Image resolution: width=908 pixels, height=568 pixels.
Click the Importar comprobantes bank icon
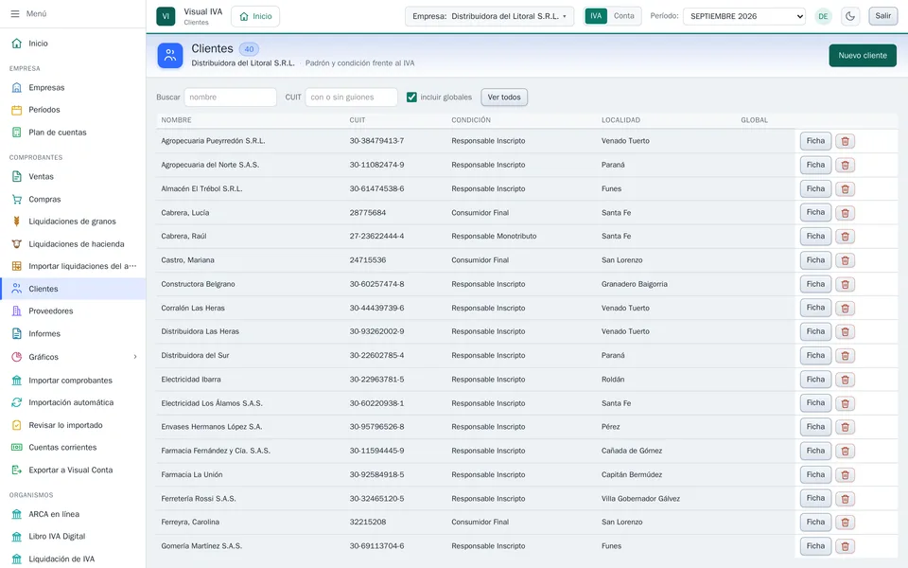(x=17, y=381)
